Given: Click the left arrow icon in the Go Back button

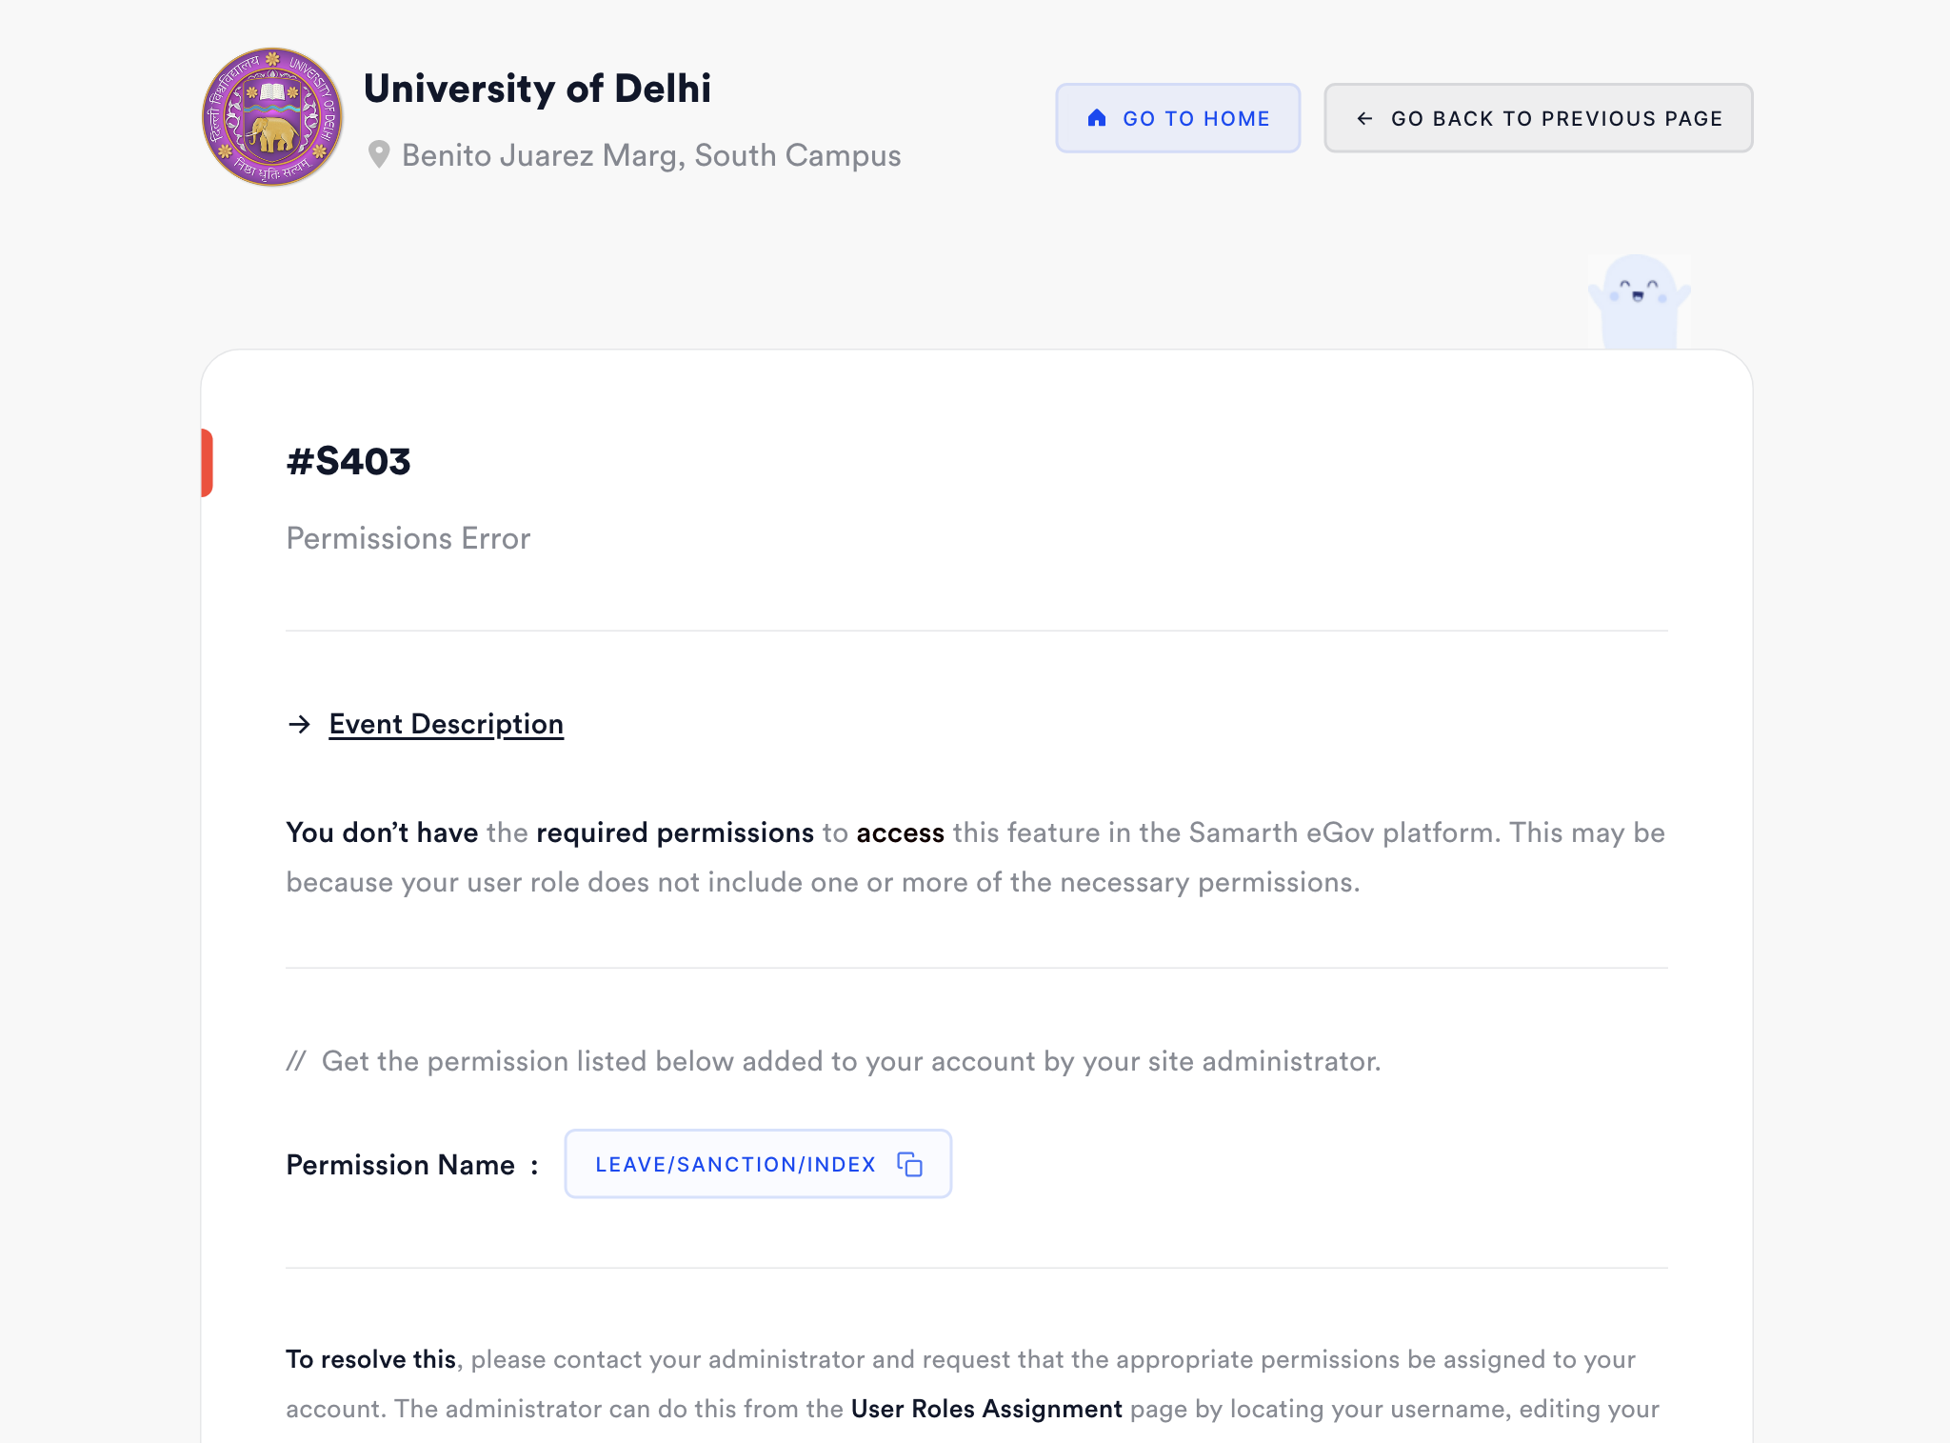Looking at the screenshot, I should click(x=1364, y=118).
